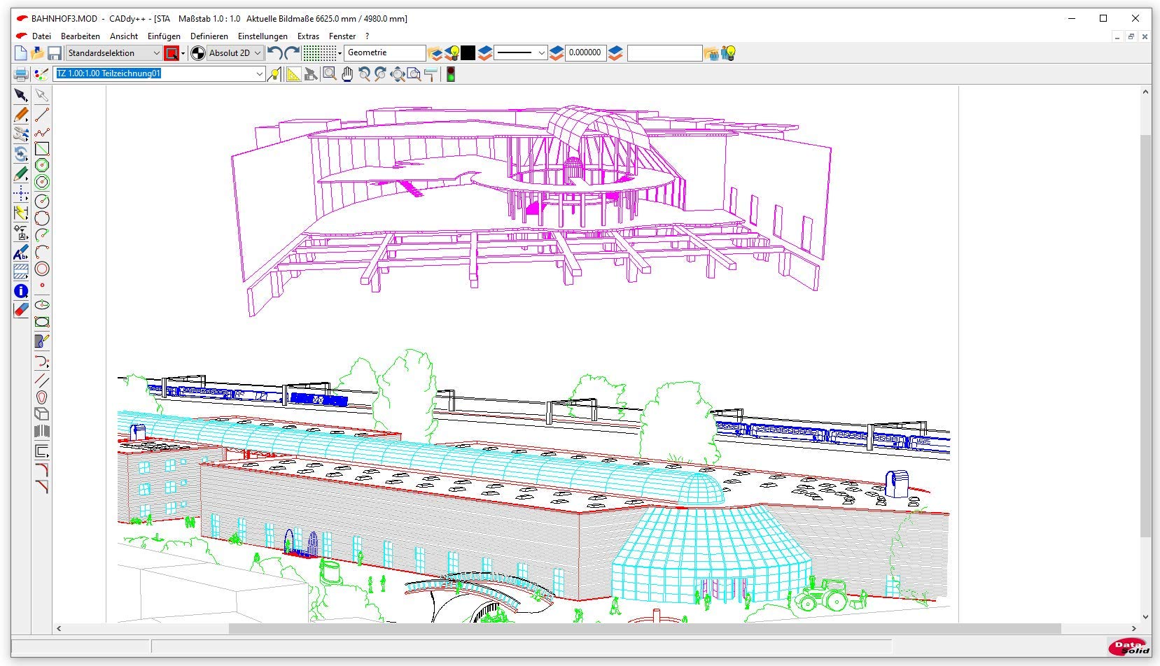Choose the blue dotted crosshair tool
Screen dimensions: 1160x666
[21, 193]
